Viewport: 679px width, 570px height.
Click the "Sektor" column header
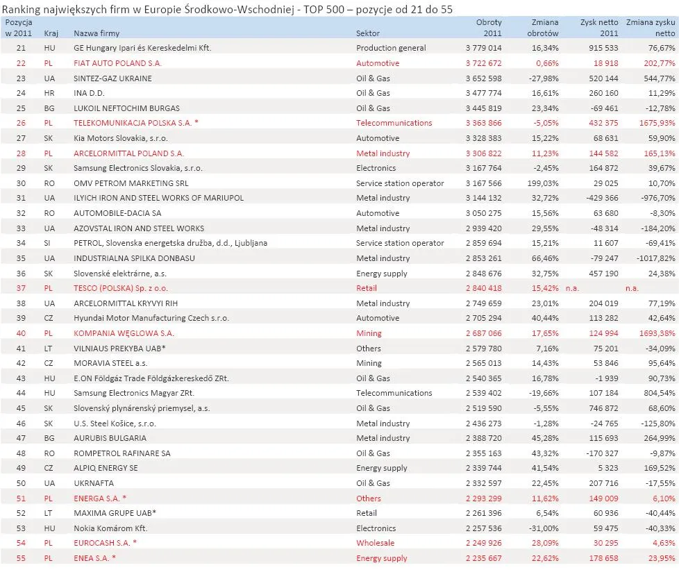pos(367,32)
